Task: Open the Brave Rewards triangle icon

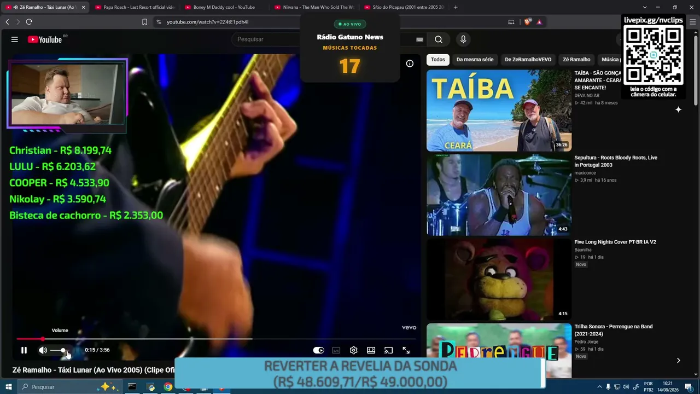Action: (x=539, y=22)
